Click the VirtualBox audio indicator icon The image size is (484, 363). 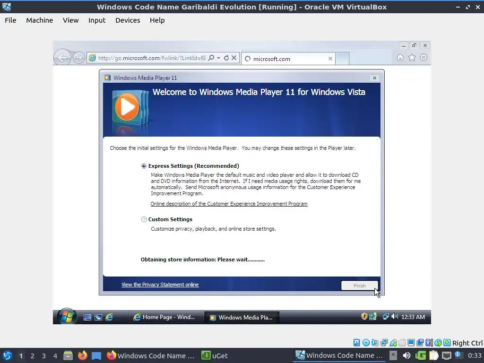point(375,342)
